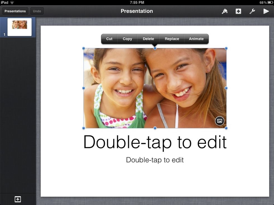The width and height of the screenshot is (274, 205).
Task: Add a new slide
Action: click(x=18, y=199)
